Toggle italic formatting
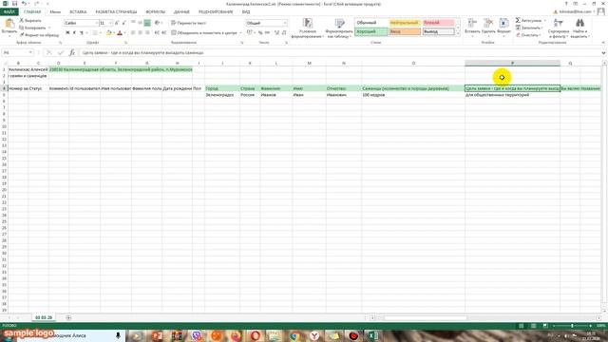 coord(74,33)
